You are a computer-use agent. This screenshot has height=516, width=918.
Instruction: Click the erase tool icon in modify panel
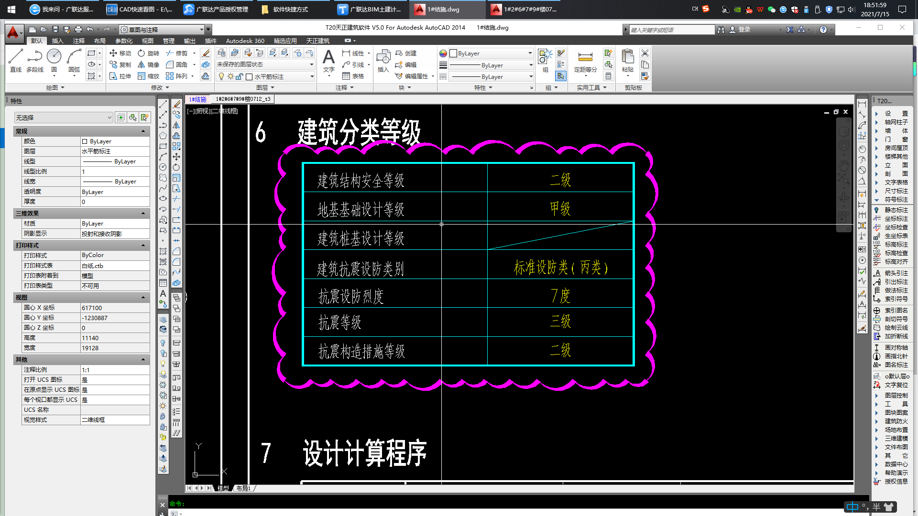pyautogui.click(x=206, y=53)
